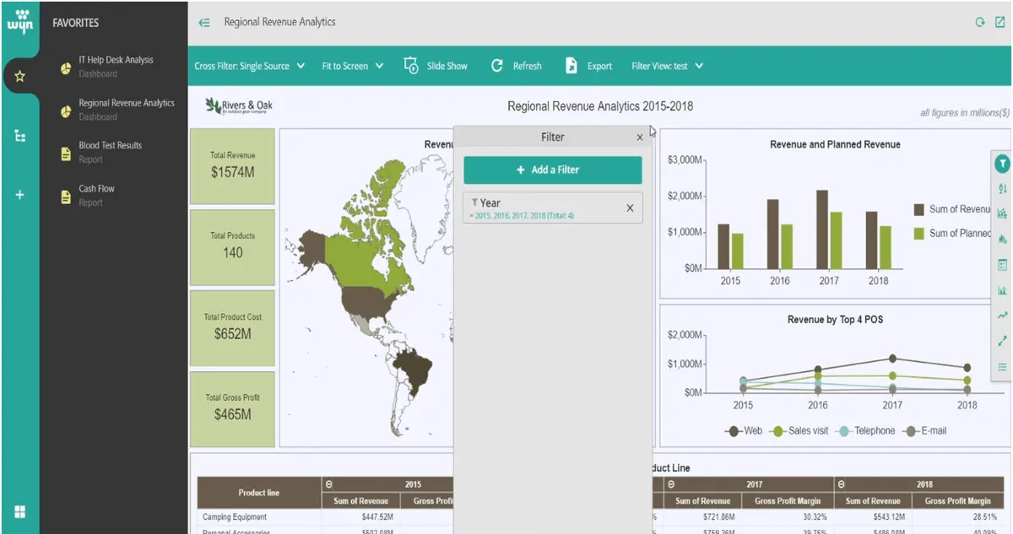Click the Product line column header

(x=259, y=493)
